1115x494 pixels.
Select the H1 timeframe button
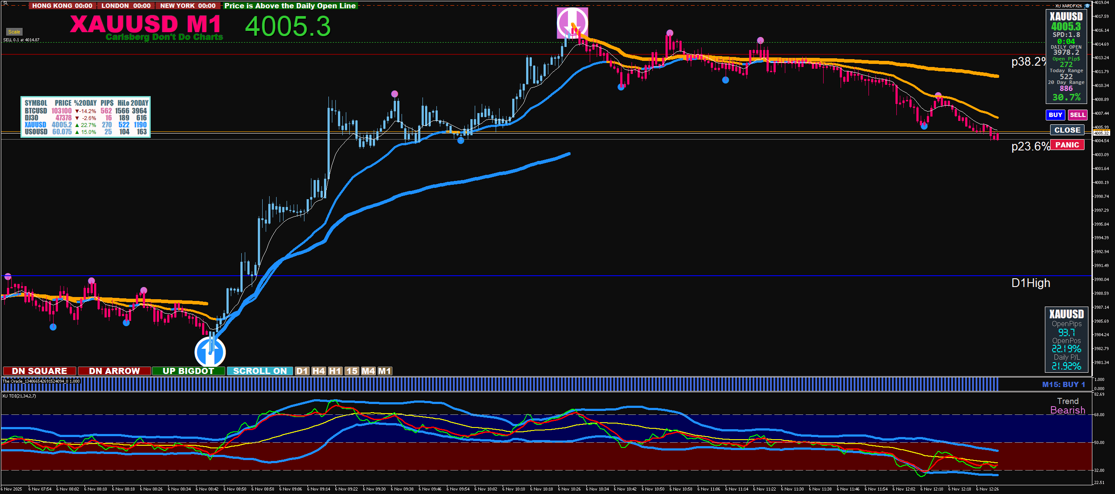pos(335,371)
